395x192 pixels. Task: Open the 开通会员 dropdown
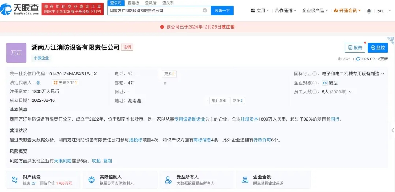(x=347, y=11)
